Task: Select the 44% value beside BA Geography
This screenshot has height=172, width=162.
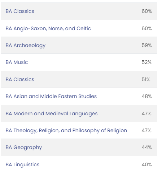Action: [x=146, y=147]
